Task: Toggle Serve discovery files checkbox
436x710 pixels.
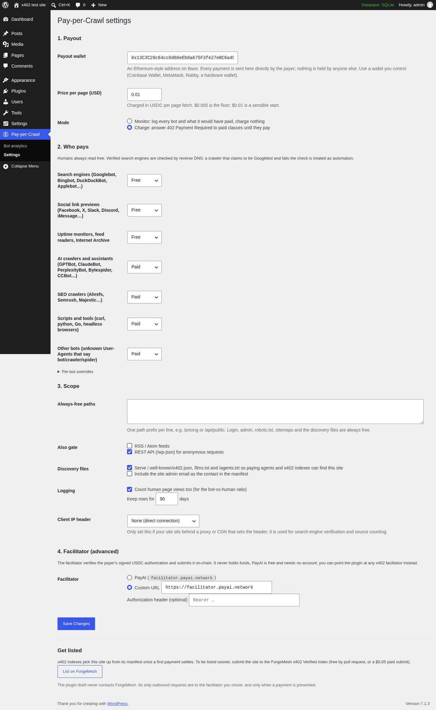Action: [x=130, y=468]
